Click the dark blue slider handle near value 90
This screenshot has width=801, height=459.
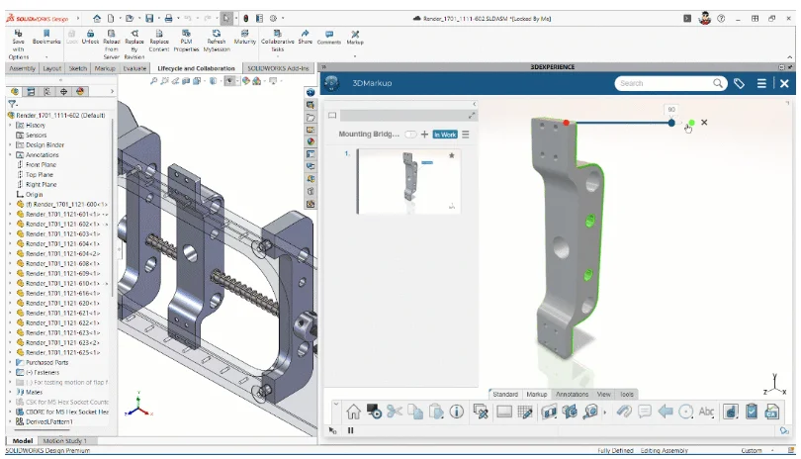pyautogui.click(x=671, y=123)
